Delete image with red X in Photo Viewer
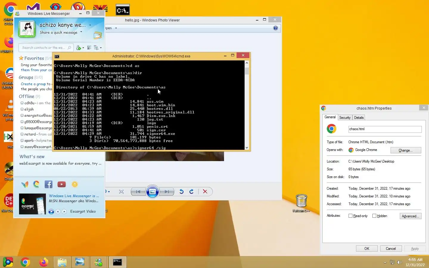Image resolution: width=429 pixels, height=268 pixels. pos(205,191)
